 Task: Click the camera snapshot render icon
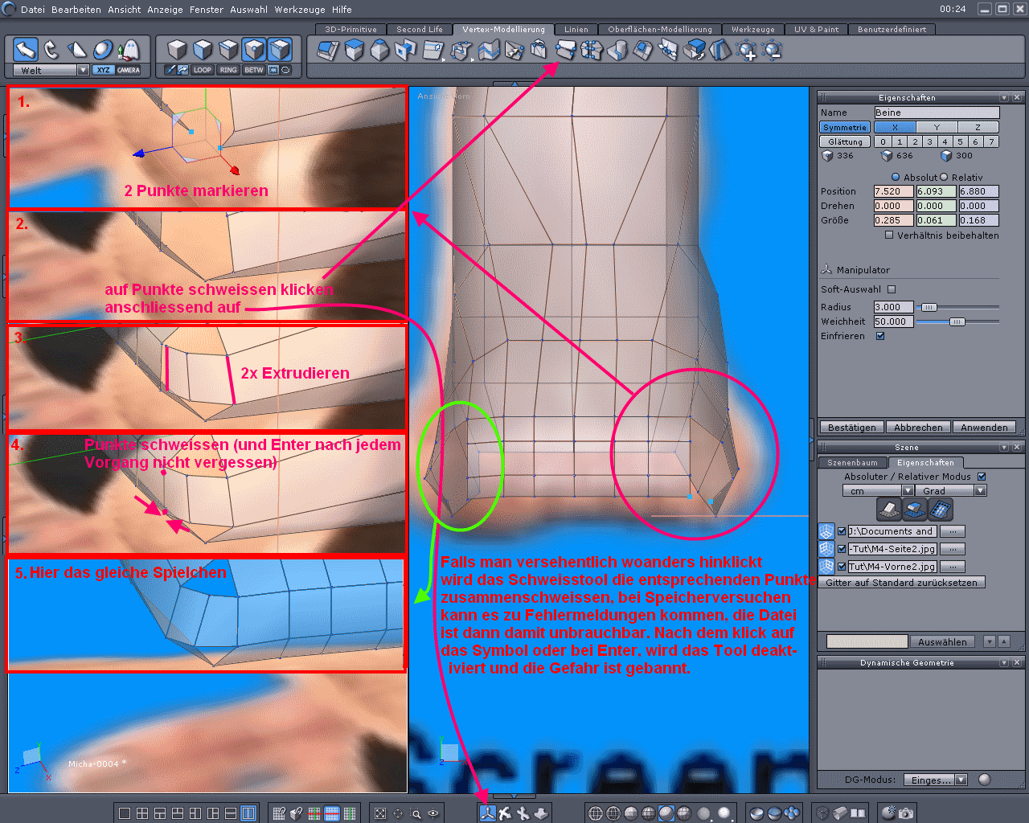click(x=906, y=813)
